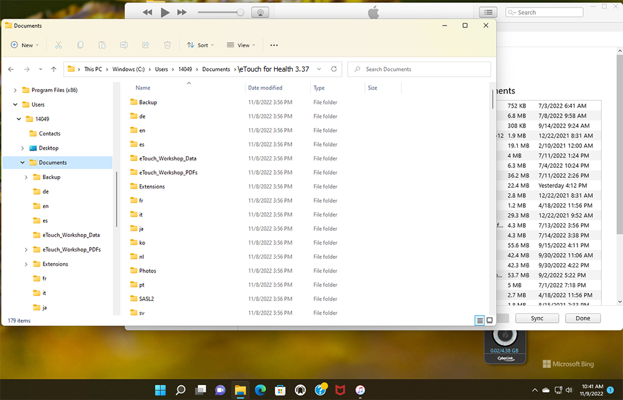Open address bar history dropdown

[x=318, y=69]
